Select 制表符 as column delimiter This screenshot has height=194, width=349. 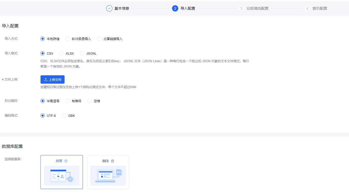point(67,101)
